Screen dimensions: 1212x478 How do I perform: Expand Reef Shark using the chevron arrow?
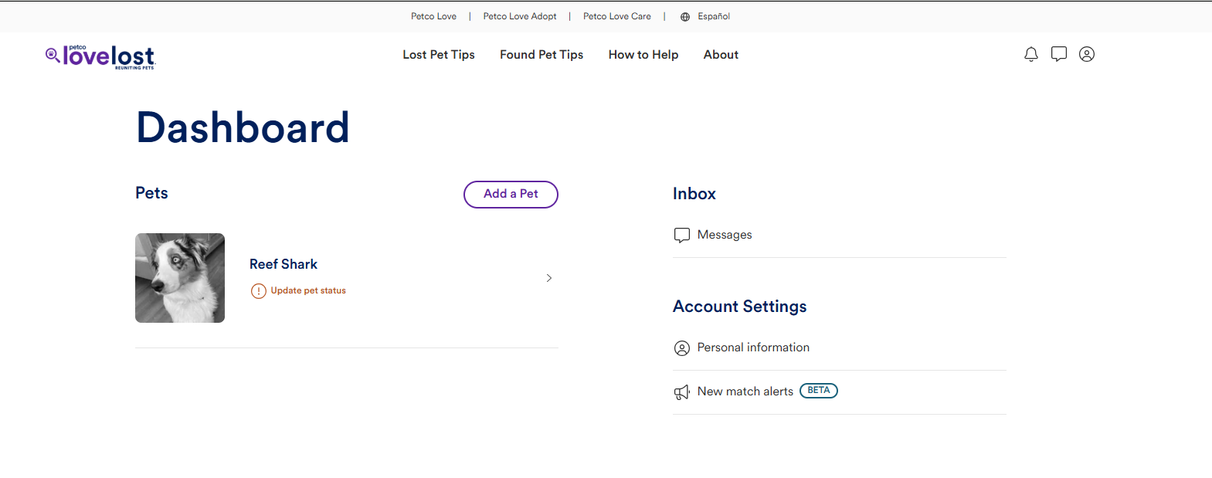click(x=548, y=278)
